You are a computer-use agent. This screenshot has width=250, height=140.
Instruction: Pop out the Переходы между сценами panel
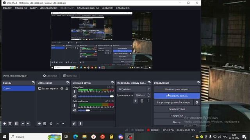click(149, 83)
